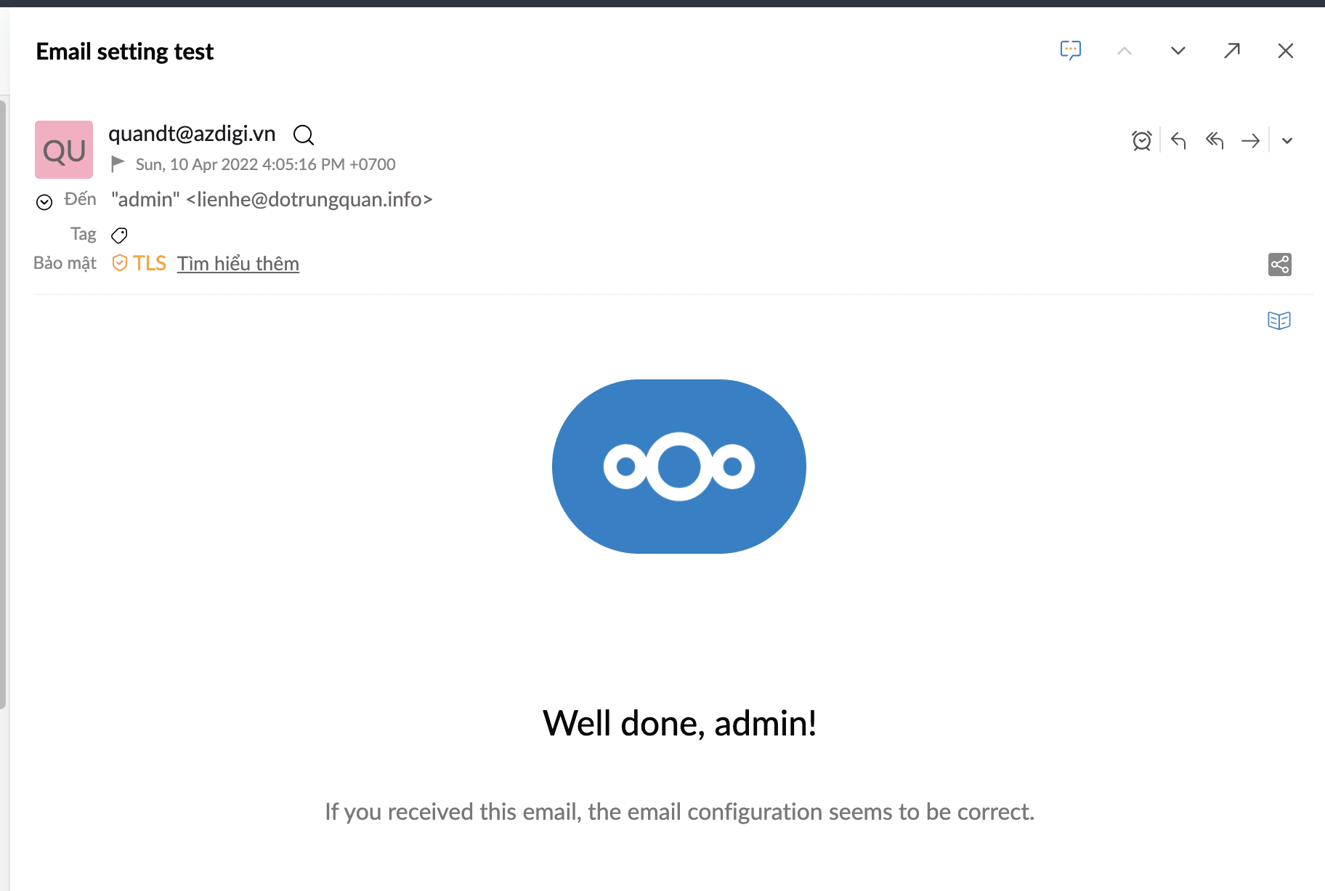This screenshot has height=891, width=1325.
Task: Close the email preview pane
Action: 1286,50
